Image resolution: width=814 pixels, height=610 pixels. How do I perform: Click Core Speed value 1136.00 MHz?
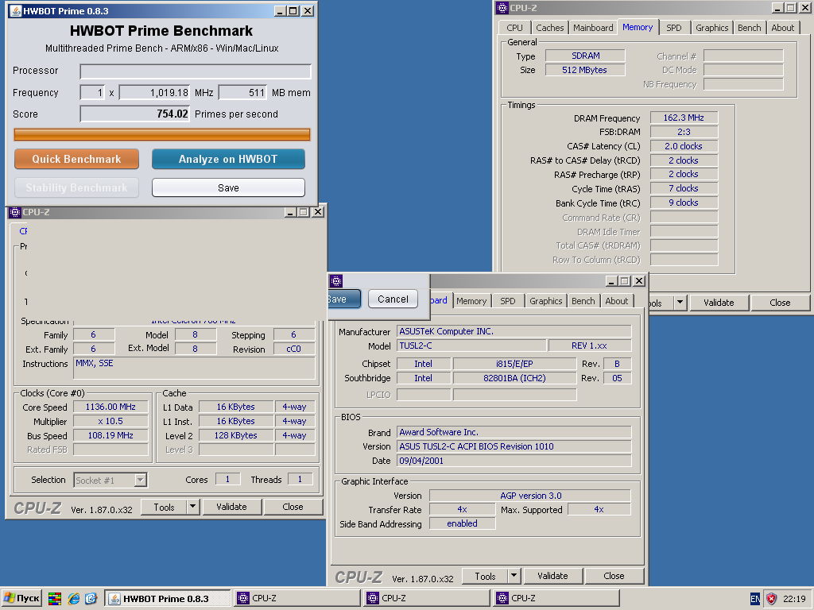(110, 407)
